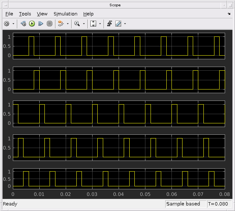Click the dock arrow at menu bar right
Screen dimensions: 235x211
[x=229, y=14]
